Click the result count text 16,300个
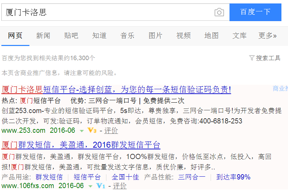Image resolution: width=288 pixels, height=195 pixels. [x=82, y=58]
